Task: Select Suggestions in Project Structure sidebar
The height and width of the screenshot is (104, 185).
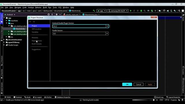Action: coord(36,49)
